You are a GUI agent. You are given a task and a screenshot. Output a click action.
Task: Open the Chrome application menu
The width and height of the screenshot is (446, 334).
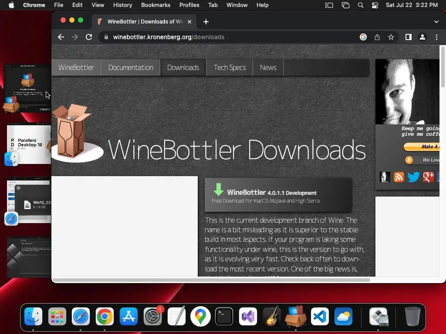coord(34,5)
